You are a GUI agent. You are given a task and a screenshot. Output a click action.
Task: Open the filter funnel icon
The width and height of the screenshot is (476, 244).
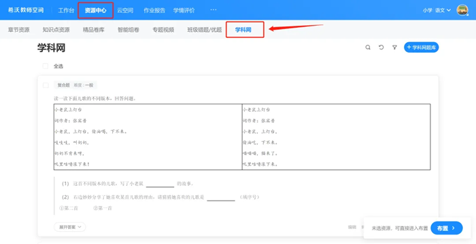pyautogui.click(x=394, y=47)
